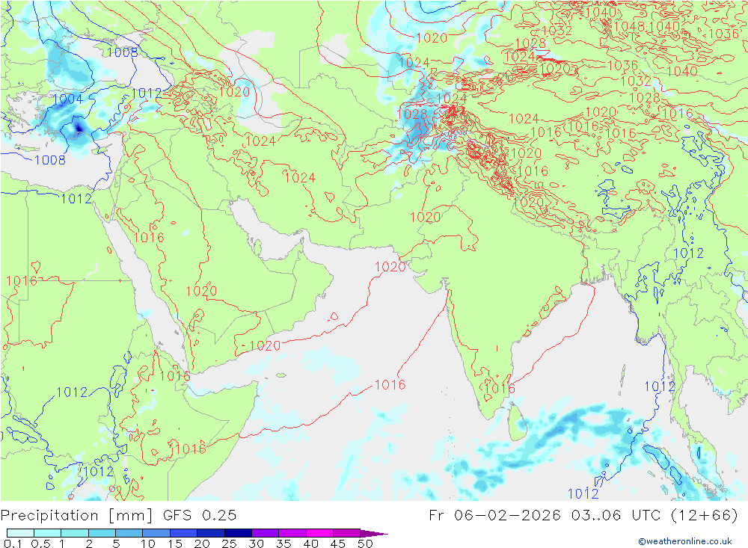The image size is (748, 548).
Task: Click the purple arrow tip ending the legend
Action: (x=374, y=533)
